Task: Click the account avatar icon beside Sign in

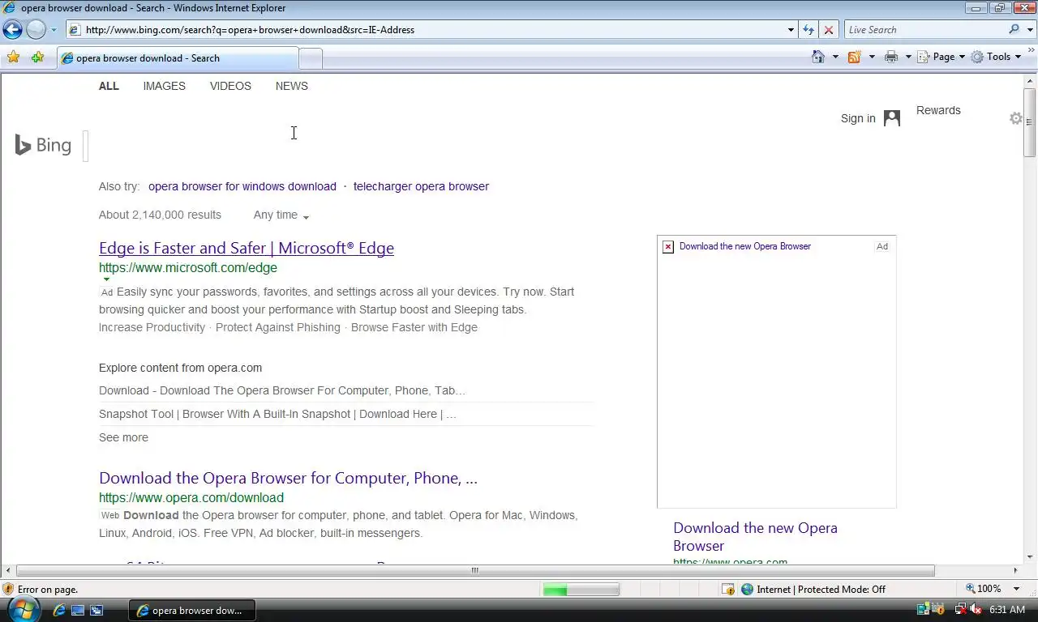Action: tap(892, 118)
